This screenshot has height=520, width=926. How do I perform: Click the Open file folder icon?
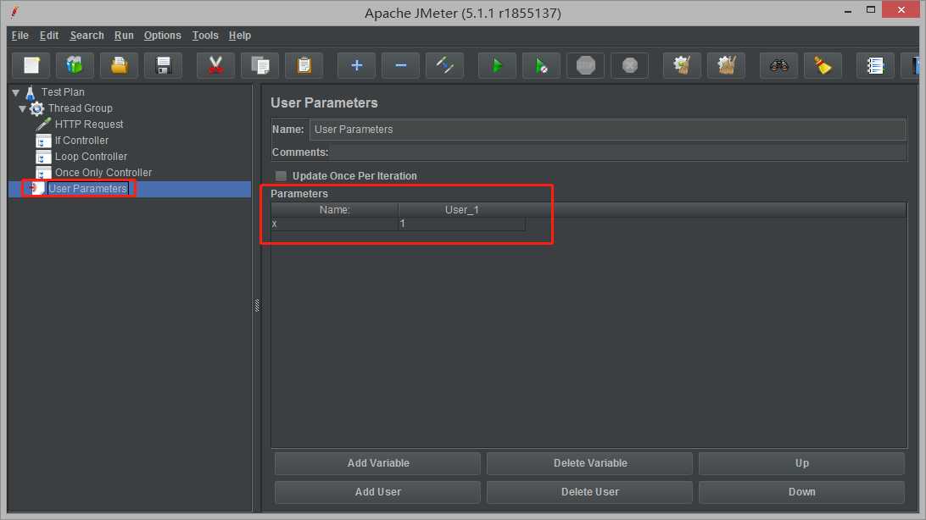tap(120, 65)
